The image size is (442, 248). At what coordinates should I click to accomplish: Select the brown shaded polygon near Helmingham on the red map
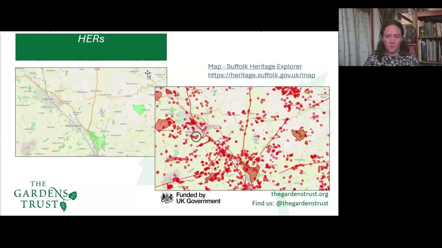point(298,134)
